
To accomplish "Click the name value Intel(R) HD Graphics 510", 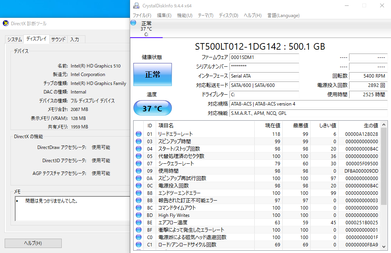I will point(96,66).
